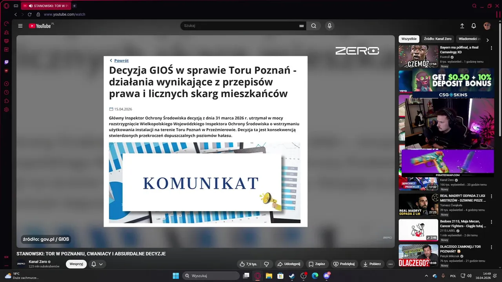Screen dimensions: 502x282
Task: Click the video player area
Action: [206, 141]
